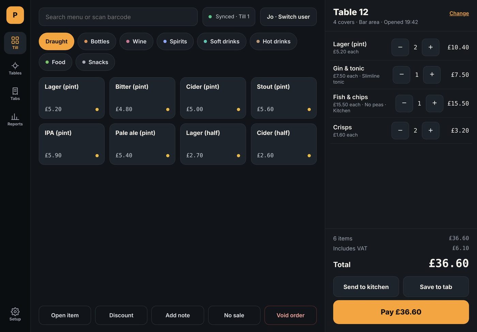Open the Till view in sidebar

15,43
